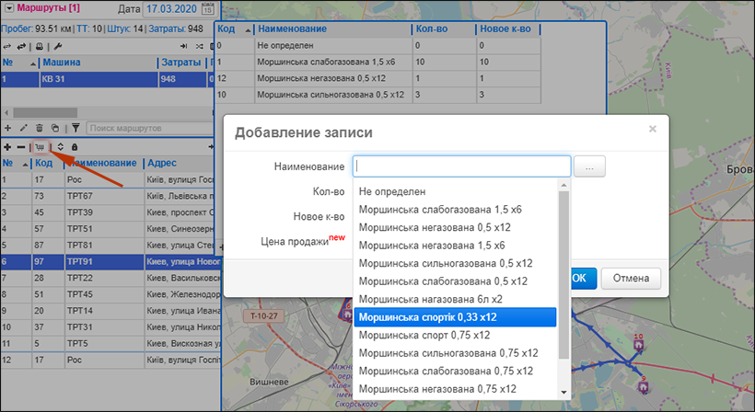The image size is (755, 412).
Task: Select point row TPT51
Action: click(110, 229)
